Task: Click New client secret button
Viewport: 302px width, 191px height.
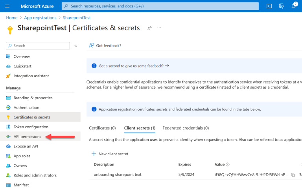Action: coord(110,154)
